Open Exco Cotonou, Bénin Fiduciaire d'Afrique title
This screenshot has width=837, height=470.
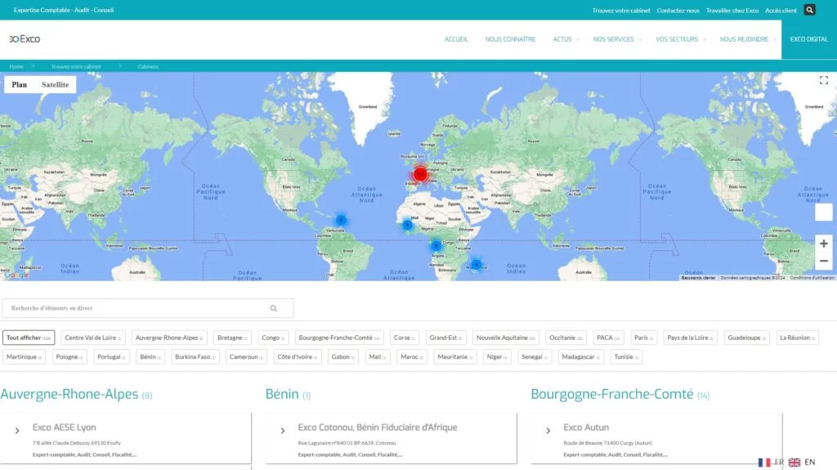pyautogui.click(x=378, y=427)
